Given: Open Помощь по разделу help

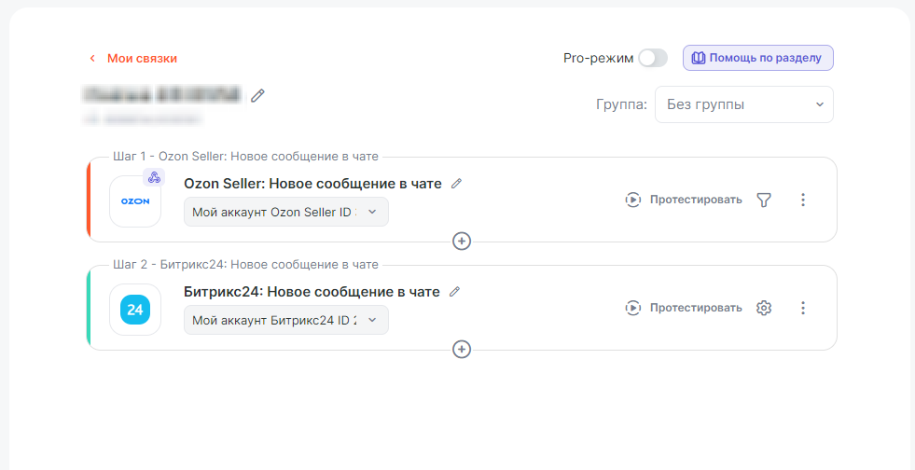Looking at the screenshot, I should click(x=757, y=58).
